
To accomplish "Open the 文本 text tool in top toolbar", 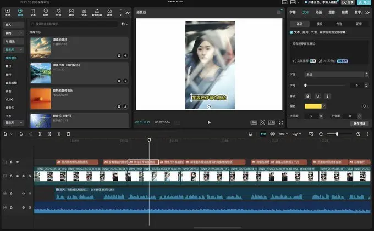I will (33, 13).
